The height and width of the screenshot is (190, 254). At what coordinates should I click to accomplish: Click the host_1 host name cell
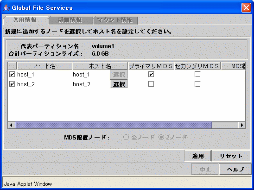(81, 75)
